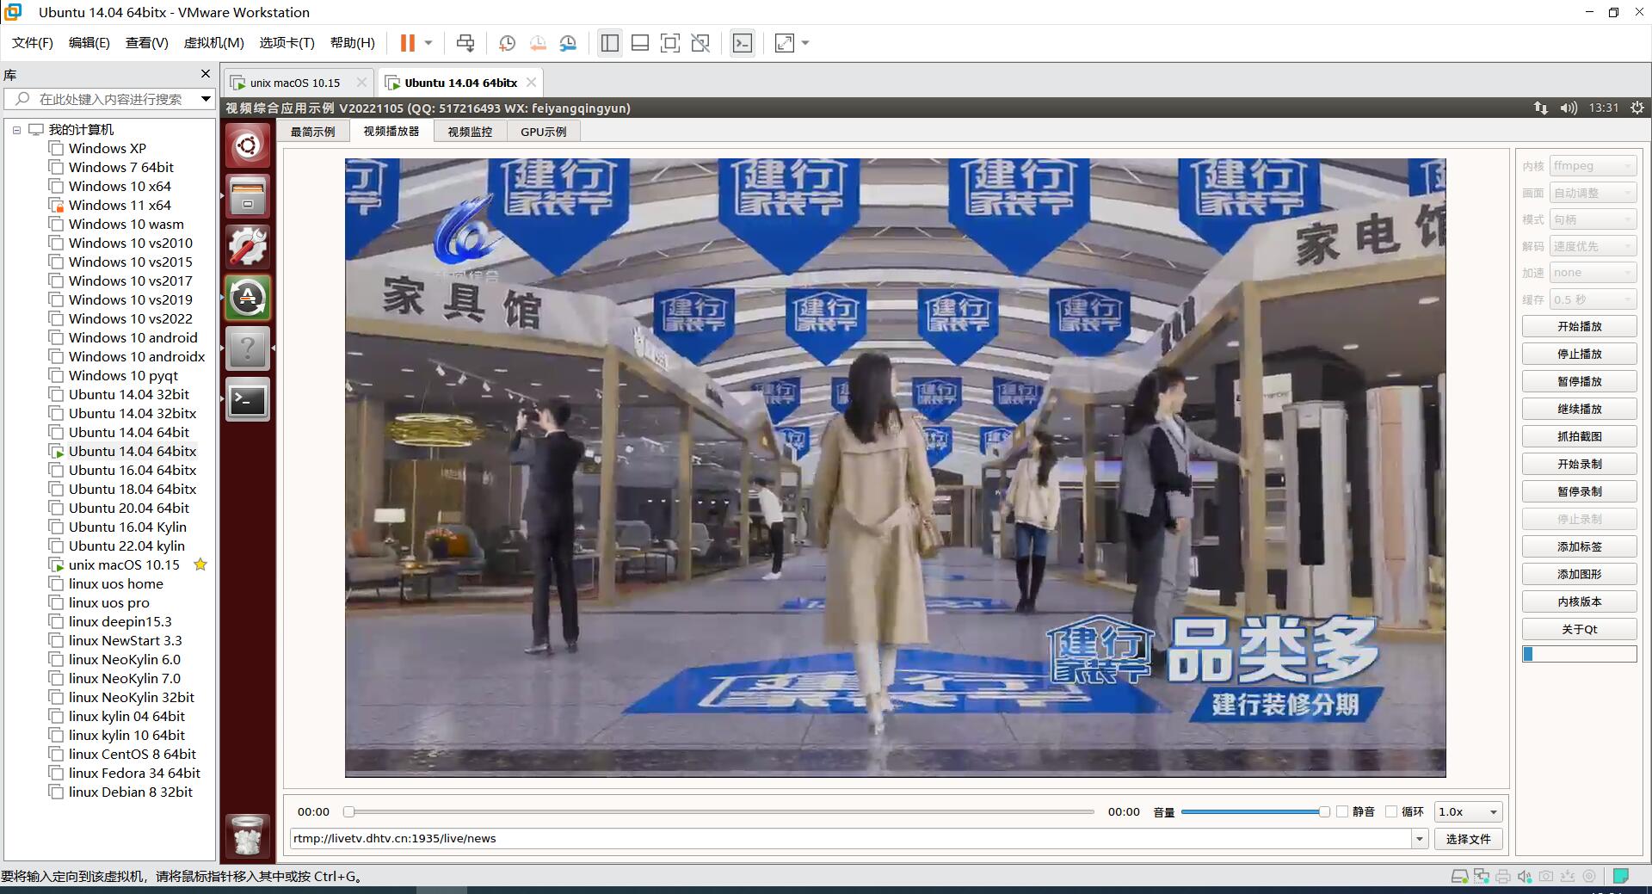Click the favorite star beside unix macOS 10.15
The image size is (1652, 894).
(200, 564)
